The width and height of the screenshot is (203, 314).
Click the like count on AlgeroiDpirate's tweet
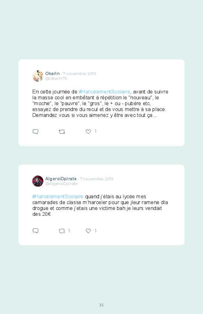point(95,231)
